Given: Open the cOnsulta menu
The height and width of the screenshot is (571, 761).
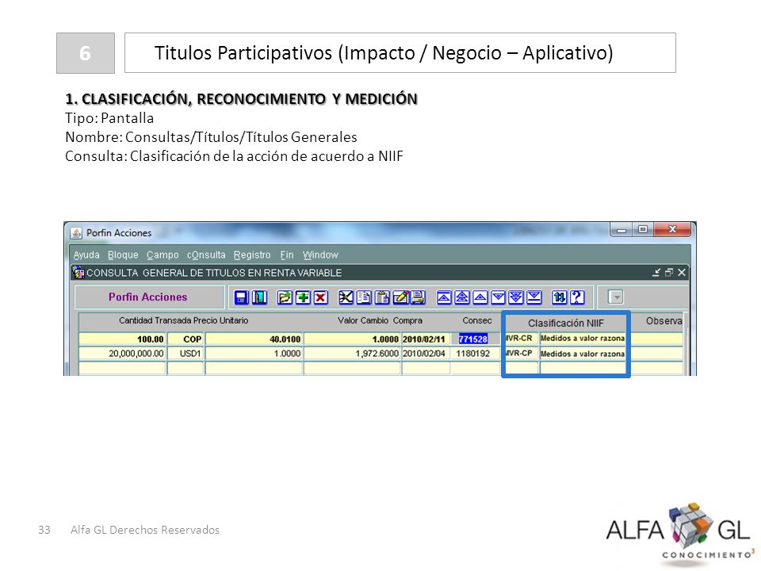Looking at the screenshot, I should tap(206, 255).
